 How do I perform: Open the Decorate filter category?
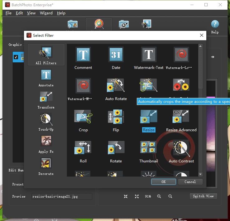[46, 166]
